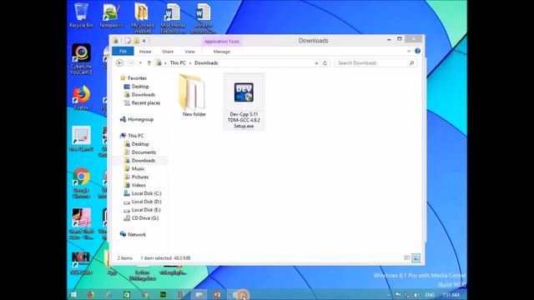The image size is (534, 300).
Task: Launch the Firefox desktop shortcut
Action: [81, 98]
